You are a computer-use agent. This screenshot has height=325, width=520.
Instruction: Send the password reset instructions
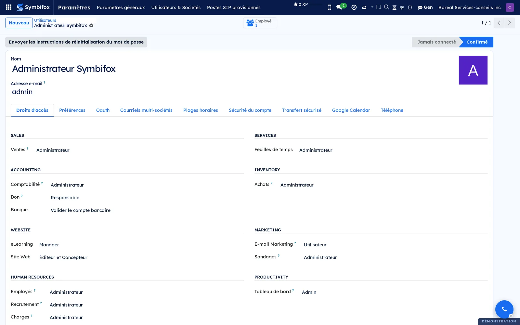(x=76, y=42)
